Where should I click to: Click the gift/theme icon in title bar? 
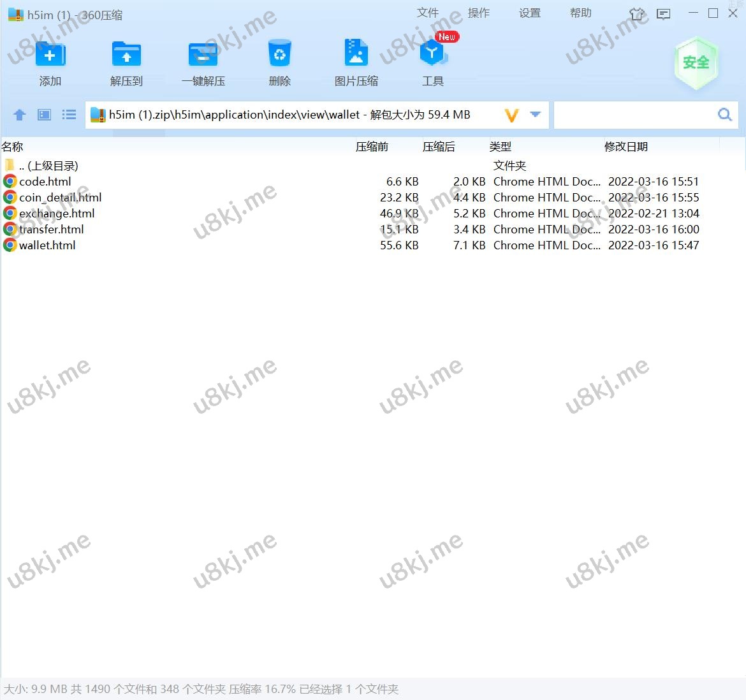pyautogui.click(x=636, y=13)
